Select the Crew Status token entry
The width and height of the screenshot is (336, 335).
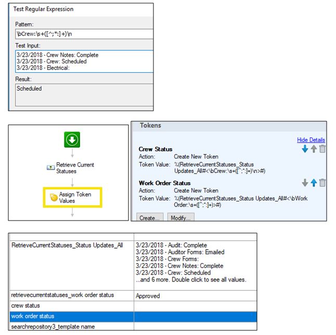click(156, 149)
